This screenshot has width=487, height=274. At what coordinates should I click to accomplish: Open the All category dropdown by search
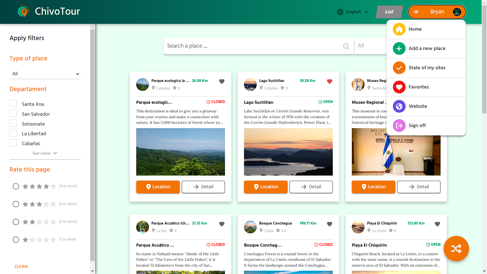371,46
